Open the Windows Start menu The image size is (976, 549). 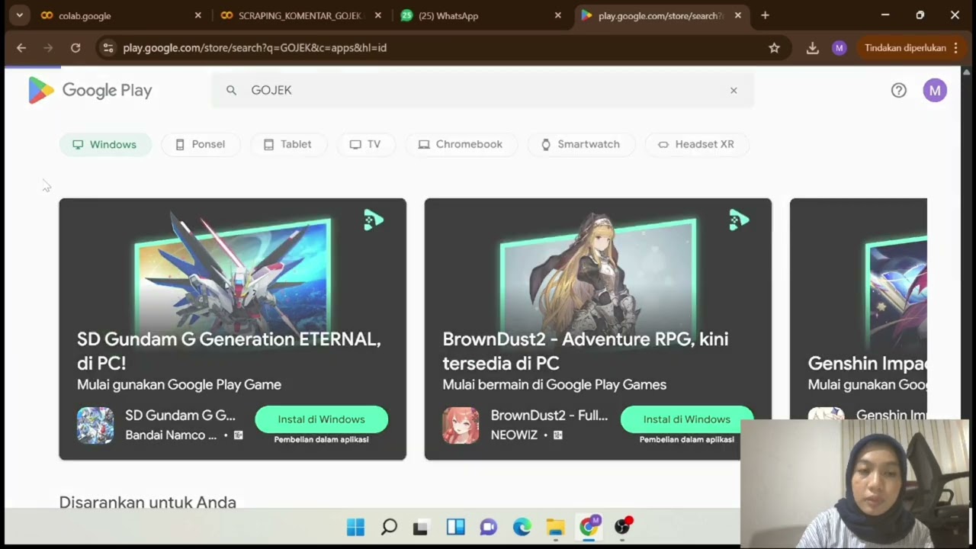click(x=355, y=527)
